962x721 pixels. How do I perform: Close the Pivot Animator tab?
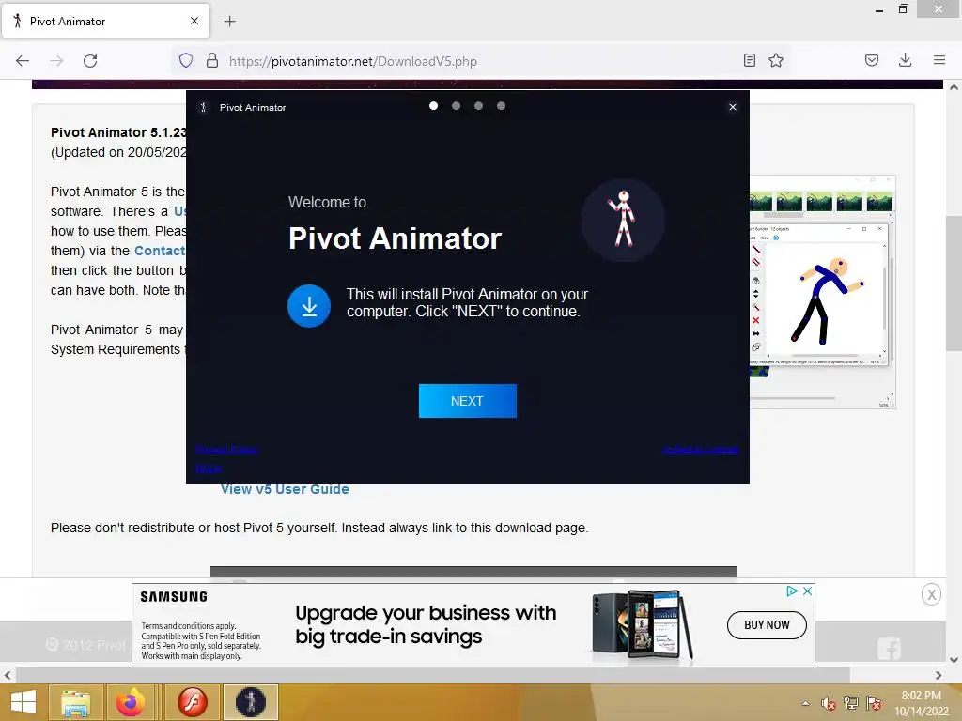[194, 21]
